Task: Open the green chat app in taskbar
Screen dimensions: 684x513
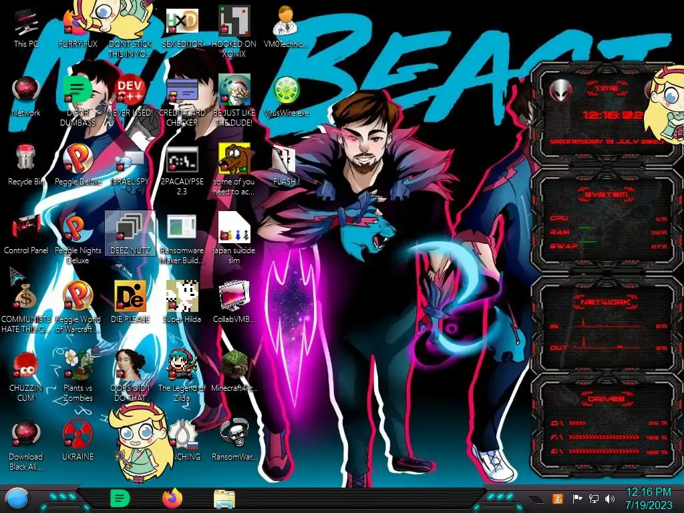Action: tap(120, 498)
